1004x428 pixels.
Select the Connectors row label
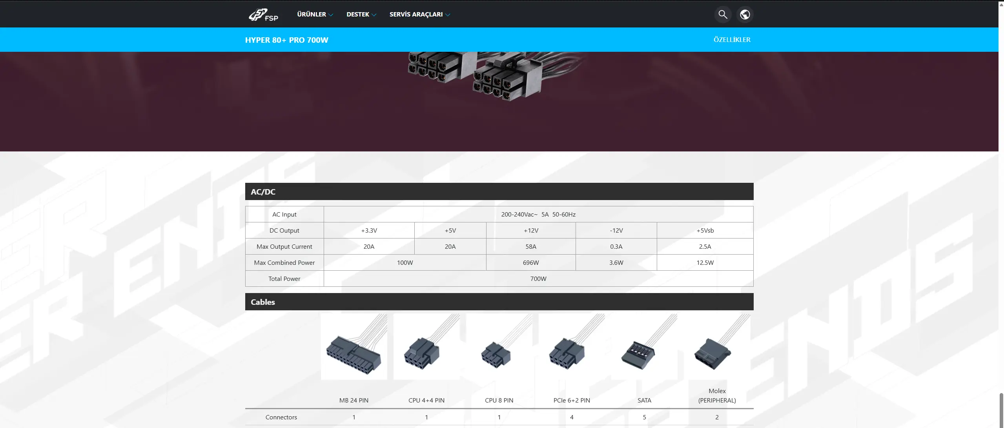pyautogui.click(x=281, y=417)
